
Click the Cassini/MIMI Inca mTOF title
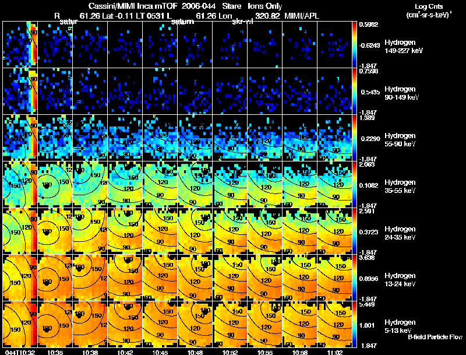pyautogui.click(x=133, y=6)
